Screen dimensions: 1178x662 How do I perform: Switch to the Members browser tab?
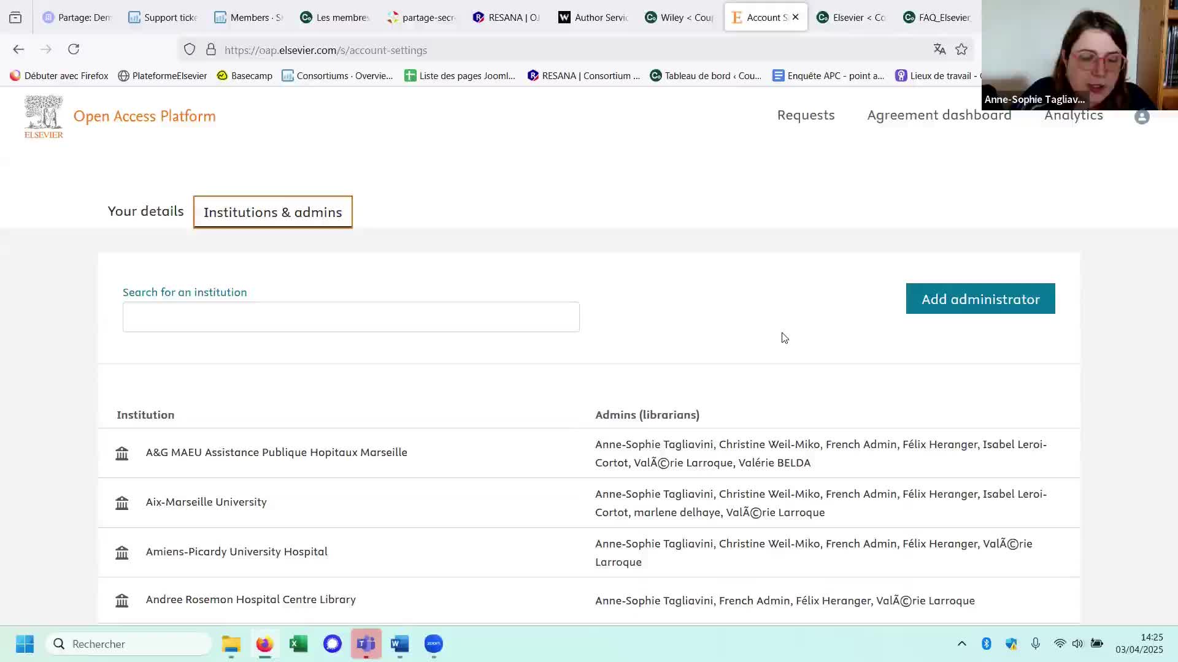pos(249,17)
